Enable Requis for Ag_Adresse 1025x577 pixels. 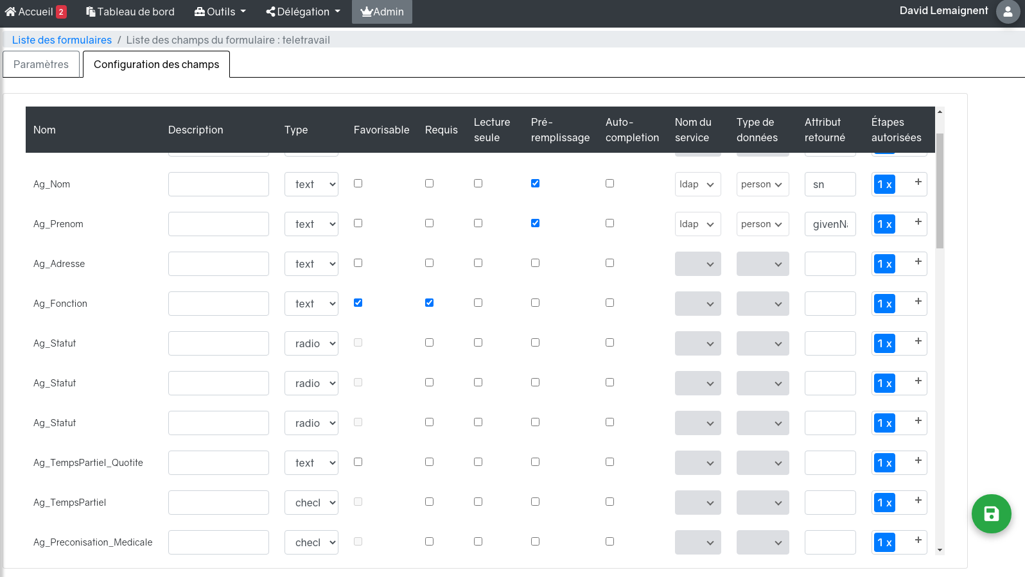(429, 263)
